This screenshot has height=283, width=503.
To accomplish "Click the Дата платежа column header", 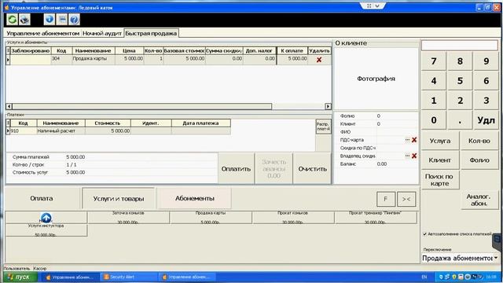I will (x=201, y=123).
